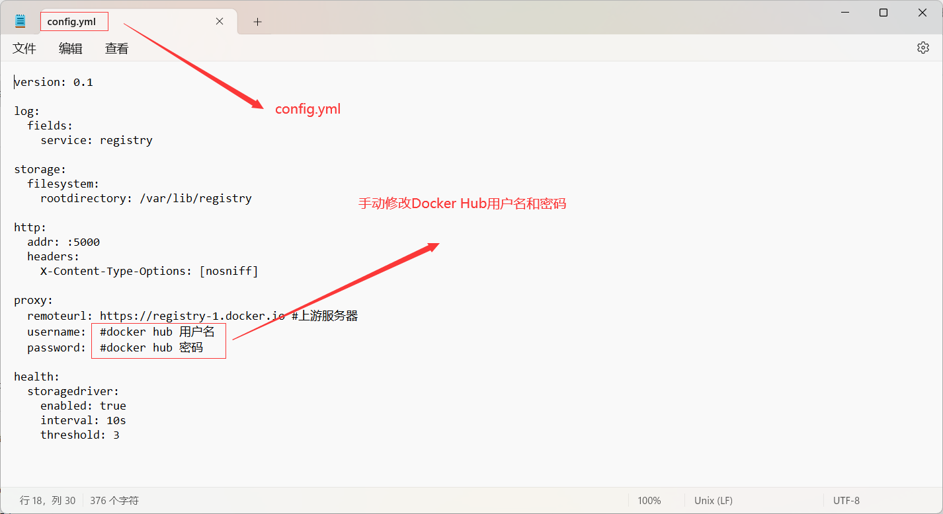Image resolution: width=943 pixels, height=514 pixels.
Task: Click the 'fields:' line
Action: click(x=50, y=126)
